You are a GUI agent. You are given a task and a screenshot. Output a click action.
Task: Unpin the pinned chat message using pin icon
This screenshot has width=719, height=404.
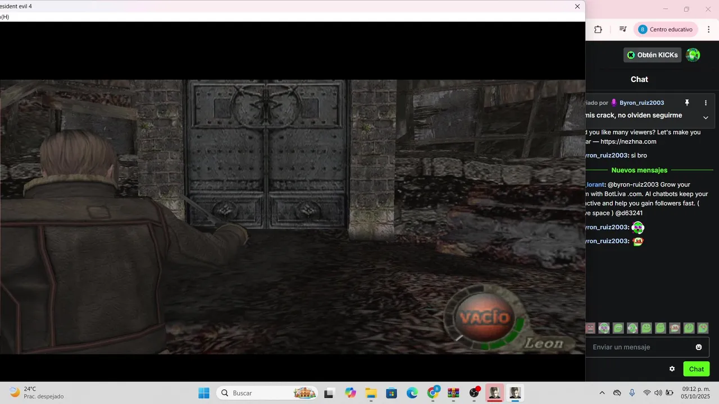[x=686, y=103]
